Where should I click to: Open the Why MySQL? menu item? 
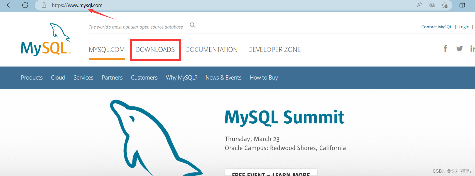(x=182, y=78)
